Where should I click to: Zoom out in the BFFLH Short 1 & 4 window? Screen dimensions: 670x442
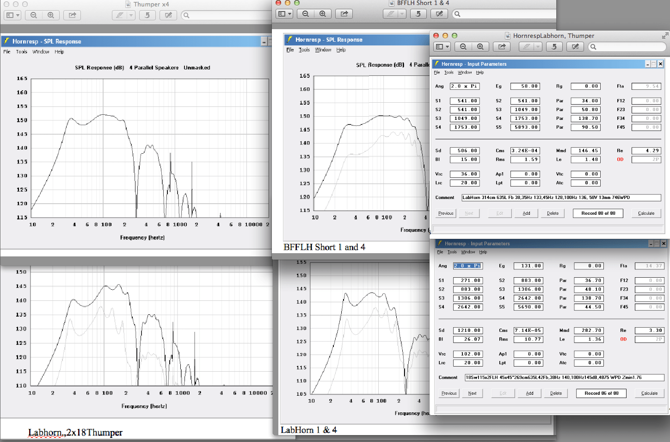(x=306, y=14)
